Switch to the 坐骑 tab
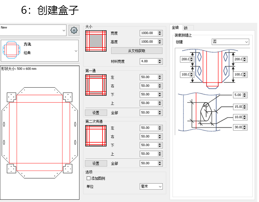The width and height of the screenshot is (259, 202). click(x=175, y=28)
